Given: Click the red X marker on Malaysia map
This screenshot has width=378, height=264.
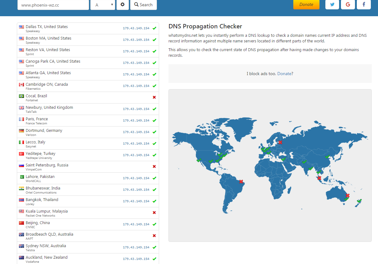Looking at the screenshot, I should [319, 178].
